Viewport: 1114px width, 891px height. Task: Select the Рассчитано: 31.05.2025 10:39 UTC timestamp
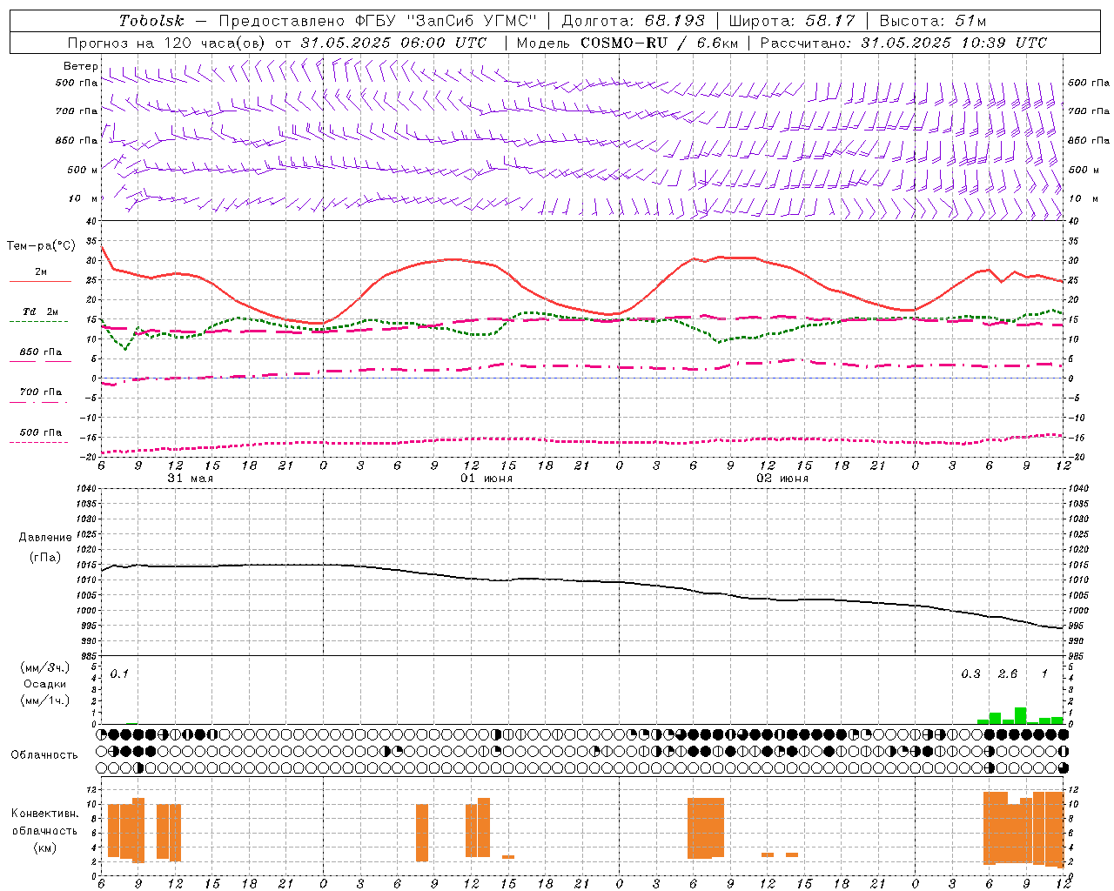(x=903, y=43)
